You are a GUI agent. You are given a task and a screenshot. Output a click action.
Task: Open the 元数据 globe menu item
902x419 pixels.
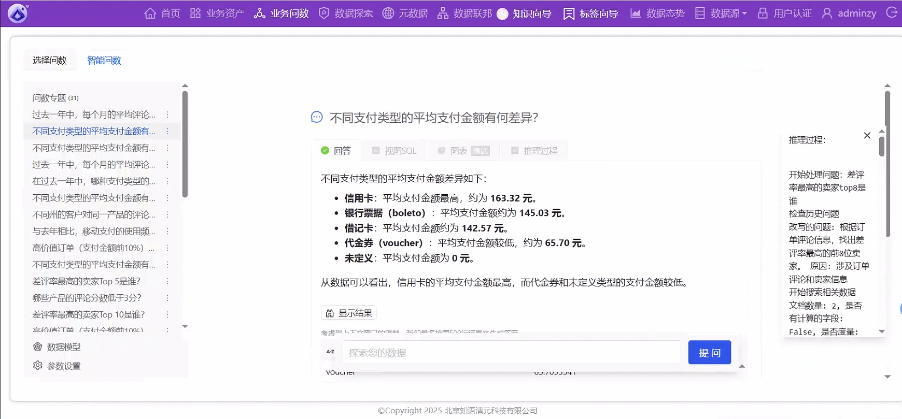point(405,13)
